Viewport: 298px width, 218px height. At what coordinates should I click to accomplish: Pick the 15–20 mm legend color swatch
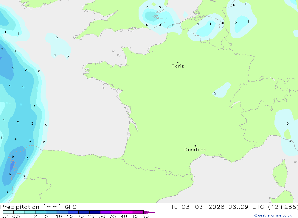click(73, 212)
